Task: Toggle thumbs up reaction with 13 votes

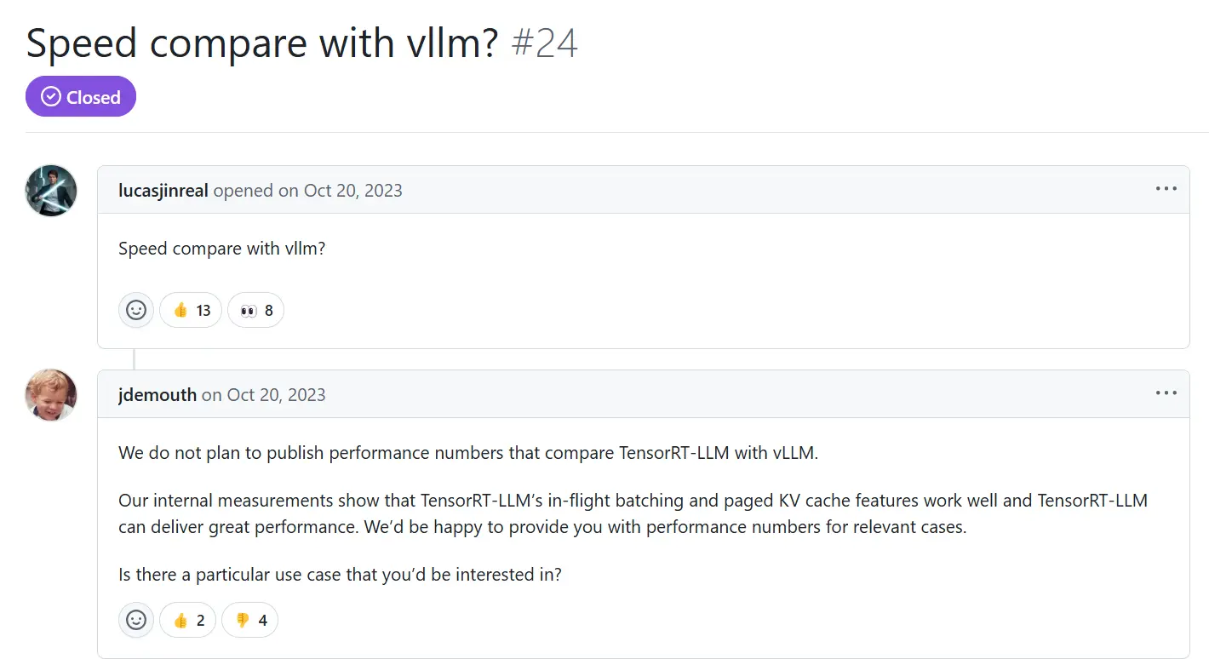Action: click(191, 311)
